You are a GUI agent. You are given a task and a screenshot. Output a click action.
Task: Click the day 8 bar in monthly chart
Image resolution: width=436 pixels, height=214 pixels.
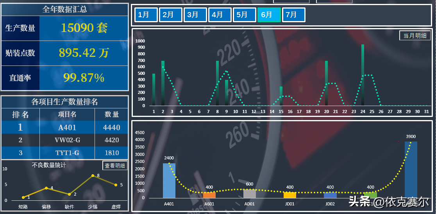click(x=218, y=83)
